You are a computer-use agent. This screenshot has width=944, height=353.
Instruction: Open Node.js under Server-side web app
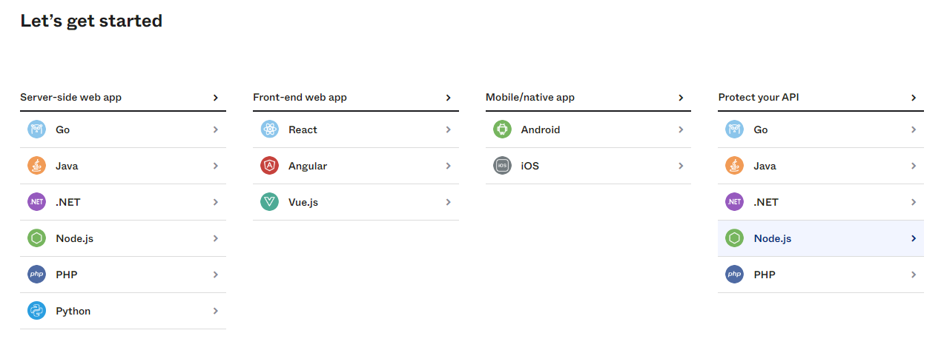(123, 238)
